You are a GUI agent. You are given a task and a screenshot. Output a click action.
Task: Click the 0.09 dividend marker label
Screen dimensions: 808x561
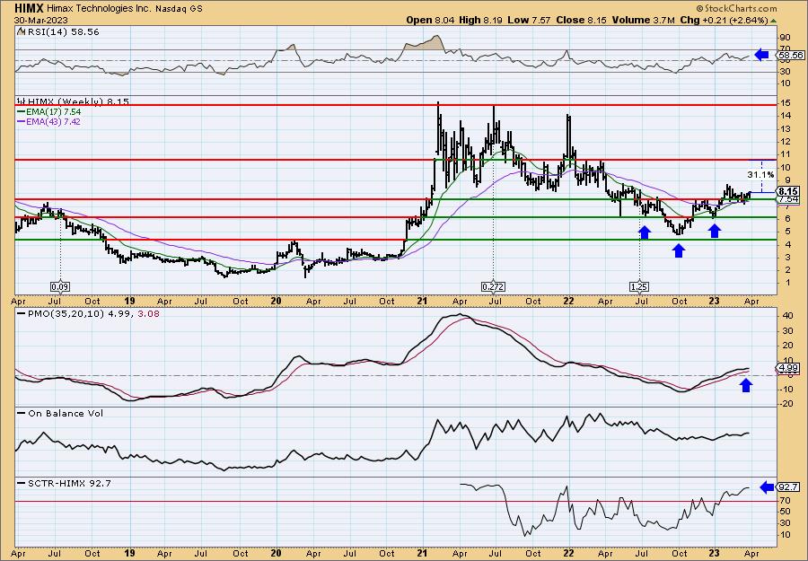[x=60, y=287]
